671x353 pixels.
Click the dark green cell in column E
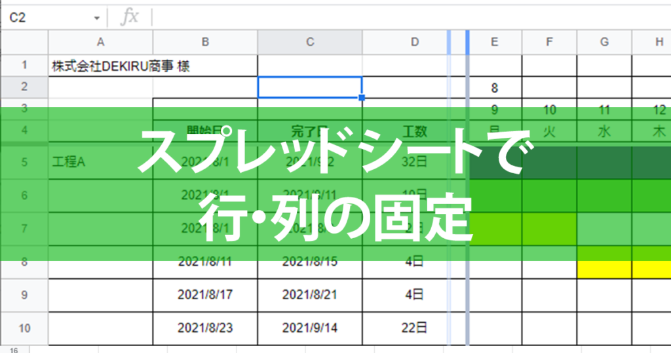click(495, 162)
